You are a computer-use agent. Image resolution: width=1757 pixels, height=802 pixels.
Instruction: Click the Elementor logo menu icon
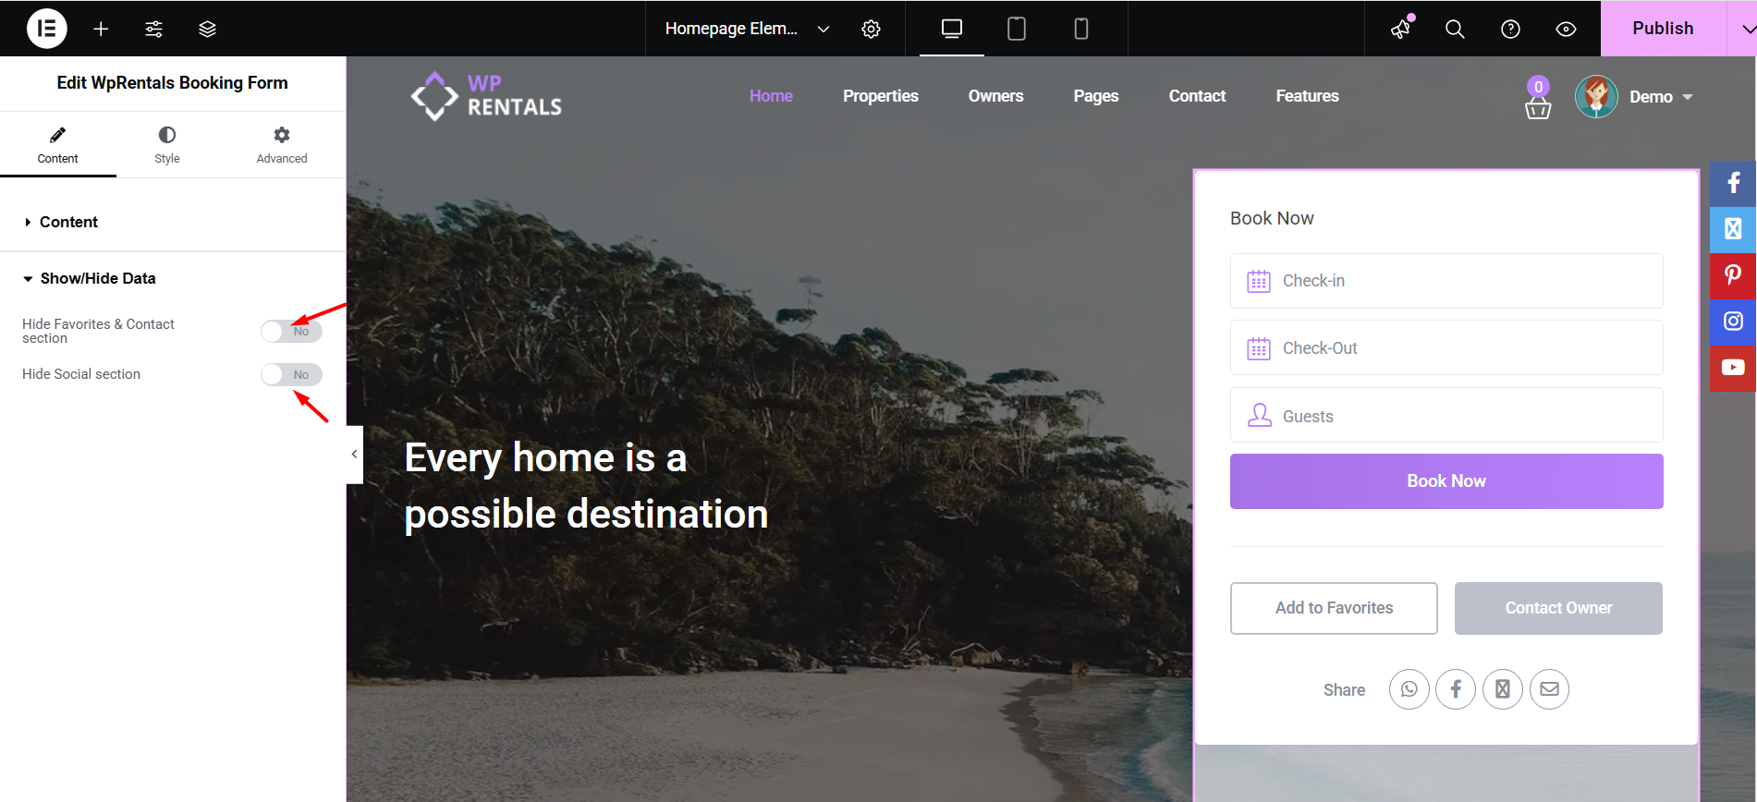click(46, 29)
